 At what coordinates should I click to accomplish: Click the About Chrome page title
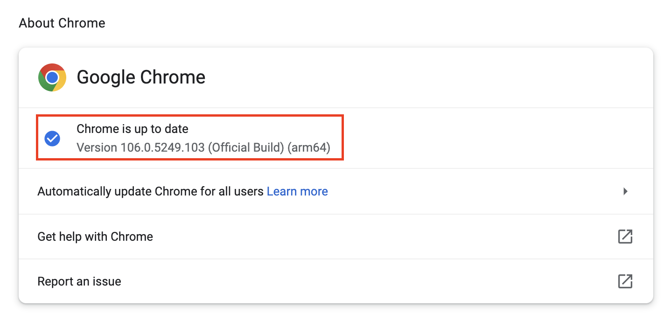tap(62, 22)
